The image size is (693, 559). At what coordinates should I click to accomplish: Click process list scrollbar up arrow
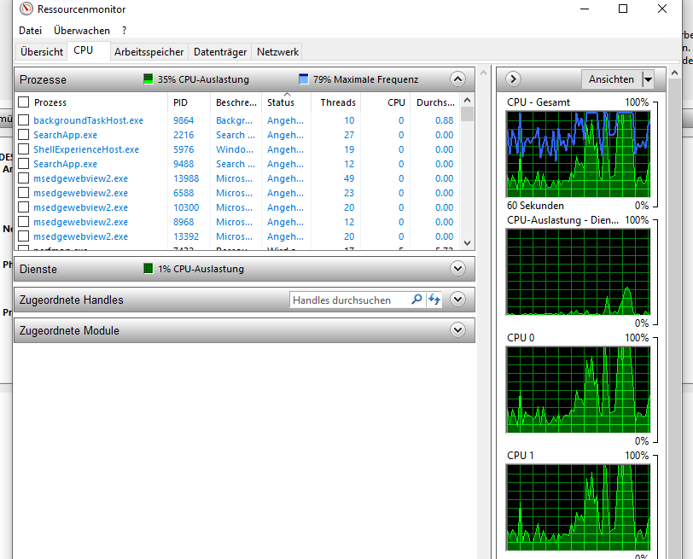(467, 100)
